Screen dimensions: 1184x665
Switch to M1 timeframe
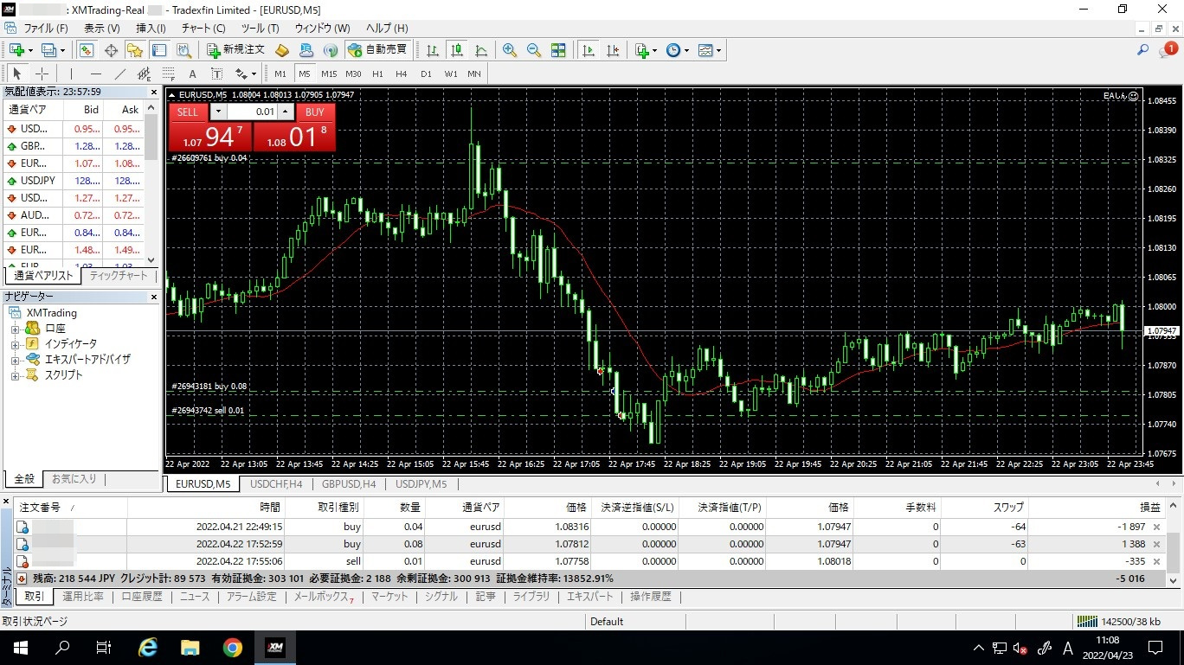(x=280, y=74)
